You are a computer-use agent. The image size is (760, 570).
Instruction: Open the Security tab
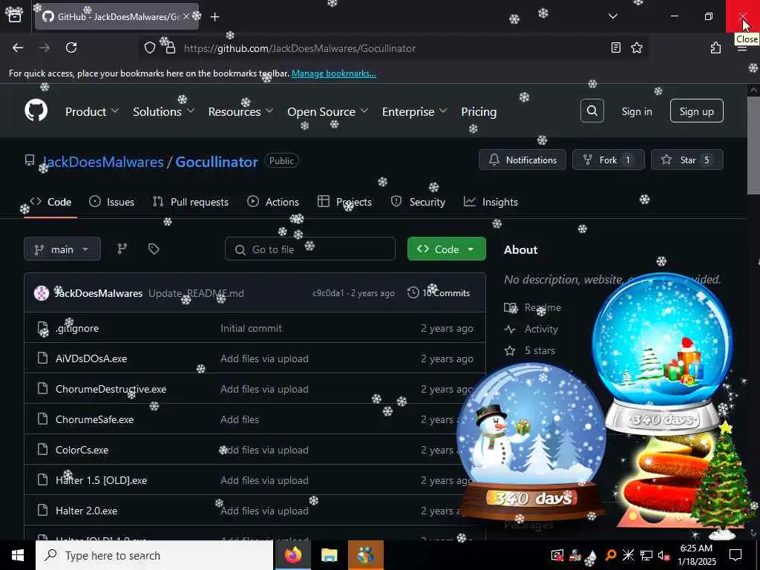[419, 202]
